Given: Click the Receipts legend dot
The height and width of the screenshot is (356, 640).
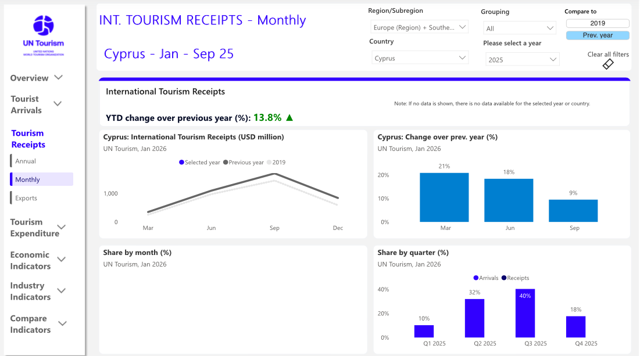Looking at the screenshot, I should [x=503, y=278].
